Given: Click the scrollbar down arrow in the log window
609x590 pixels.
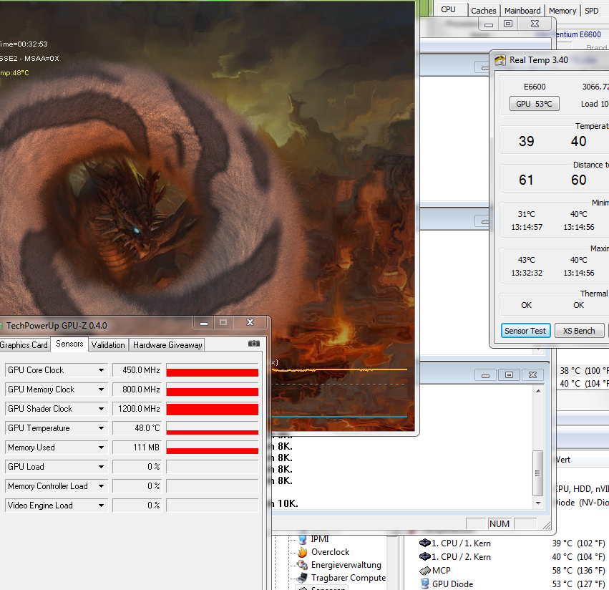Looking at the screenshot, I should [538, 503].
